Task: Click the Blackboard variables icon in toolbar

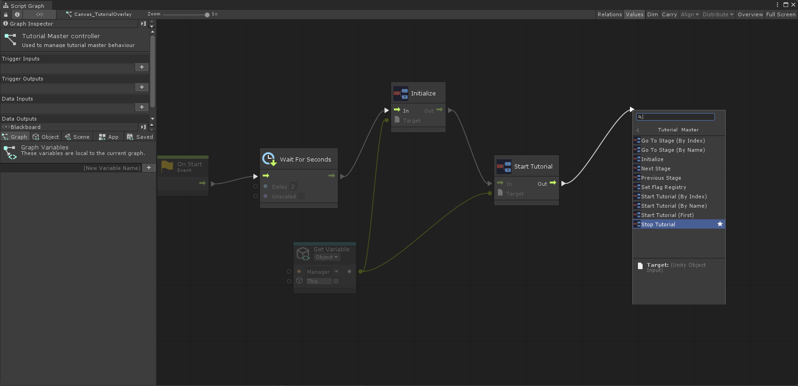Action: [x=40, y=14]
